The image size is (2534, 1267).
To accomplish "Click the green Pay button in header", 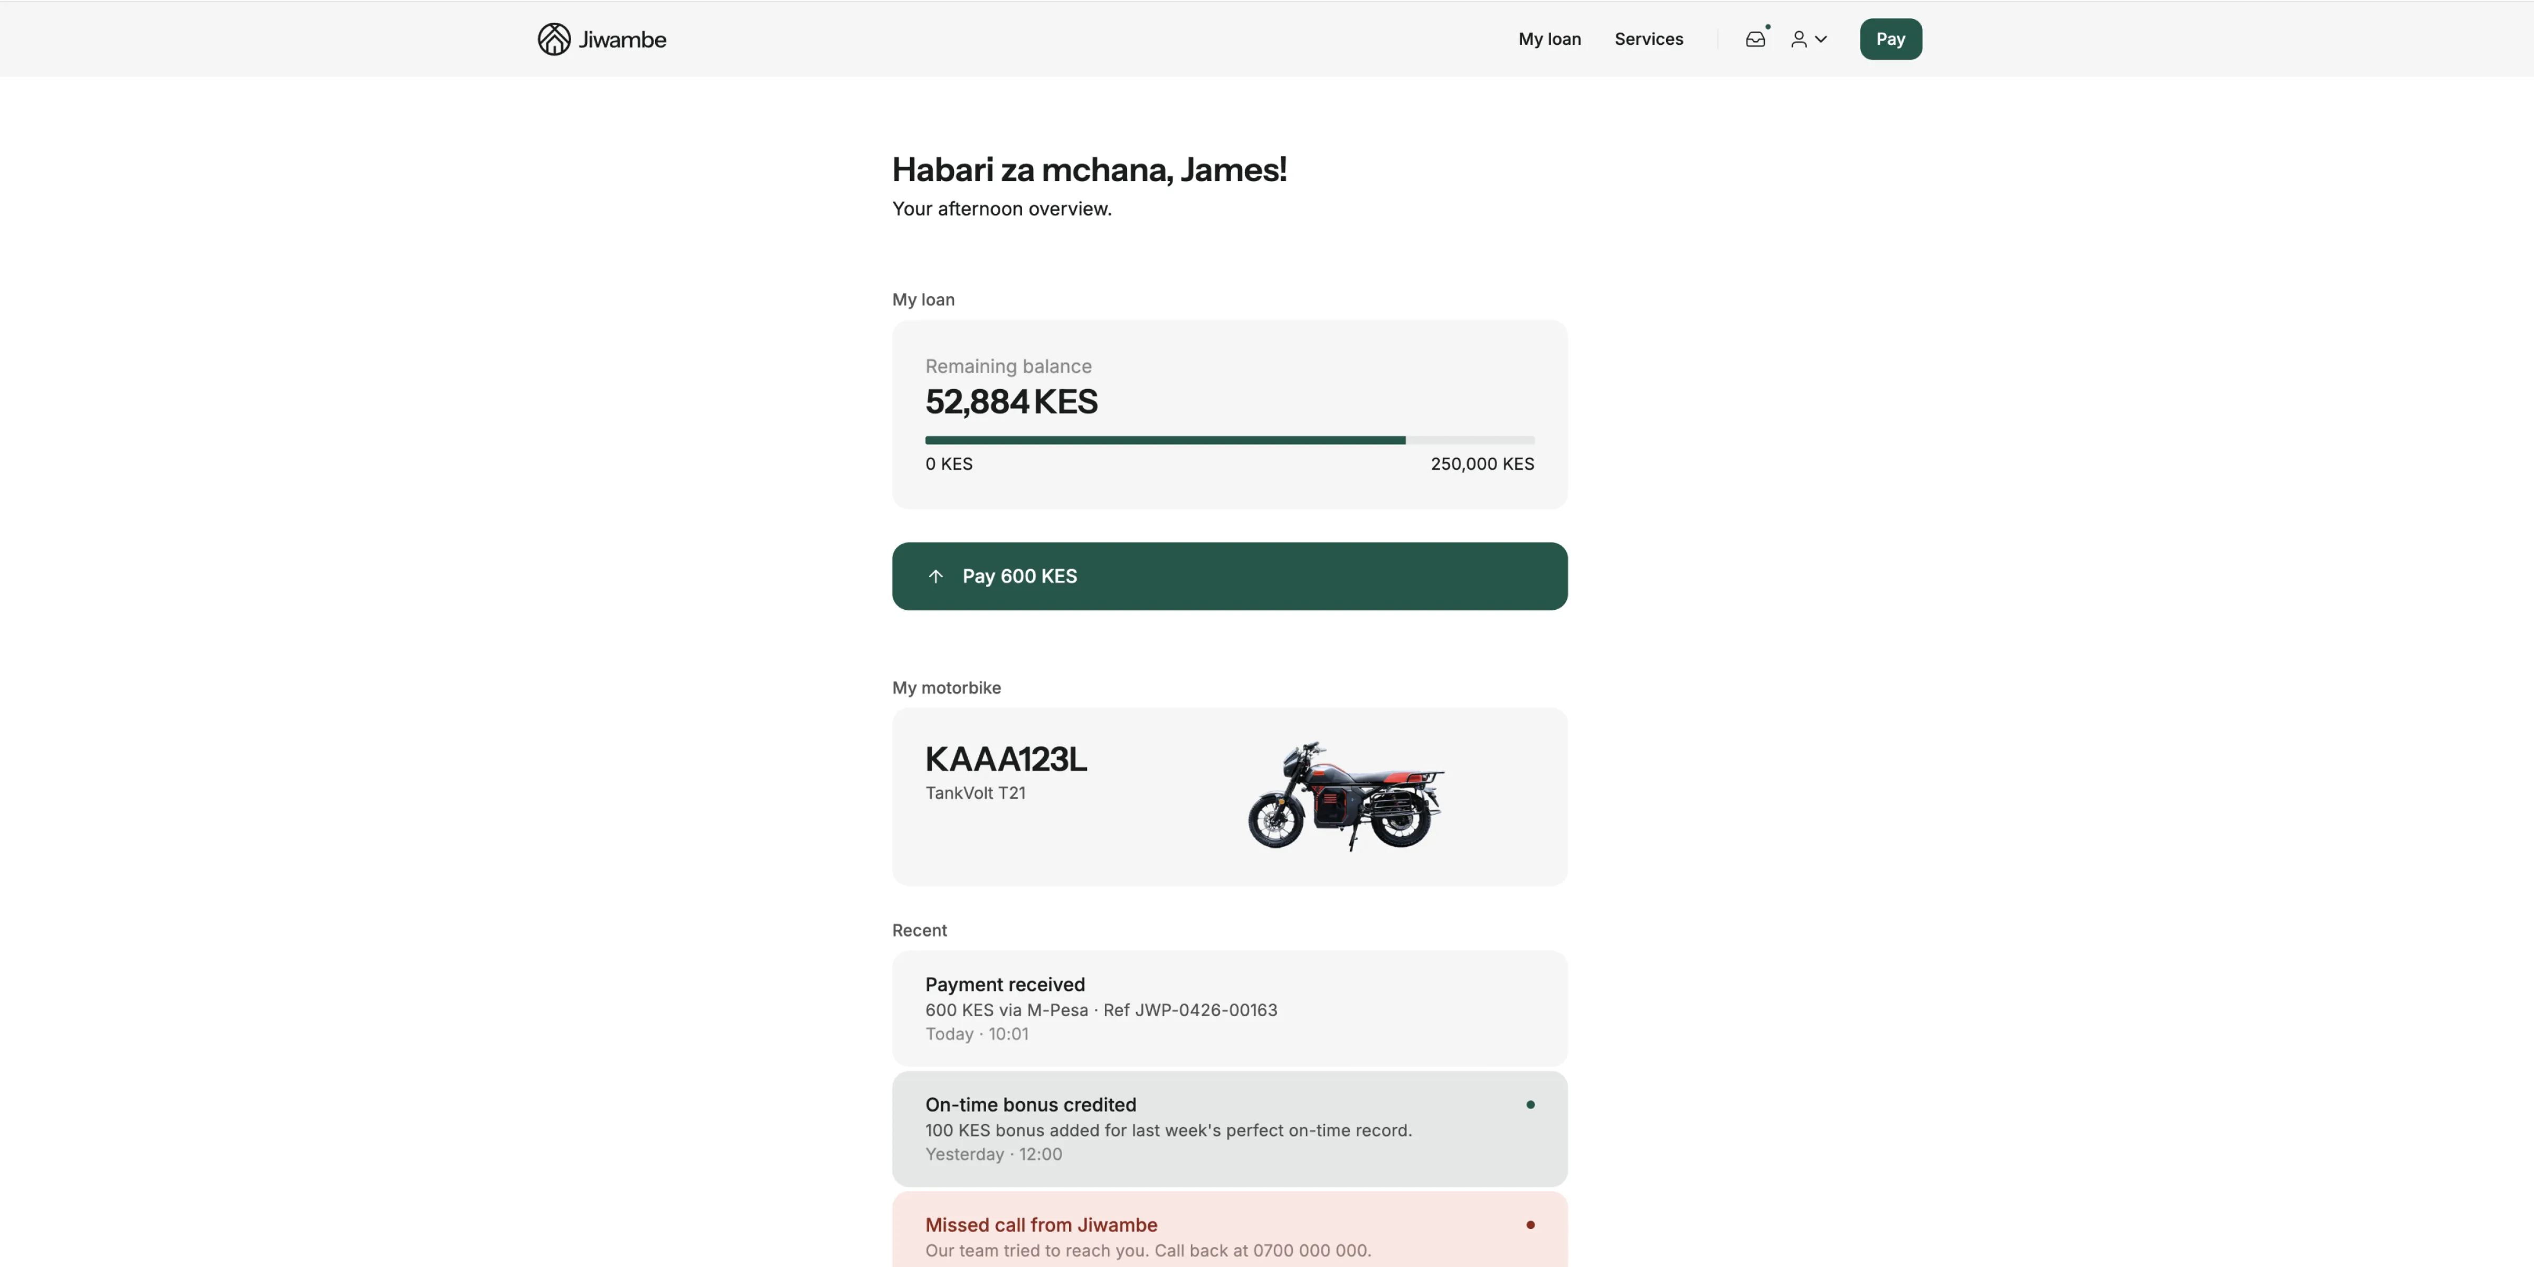I will click(1890, 40).
